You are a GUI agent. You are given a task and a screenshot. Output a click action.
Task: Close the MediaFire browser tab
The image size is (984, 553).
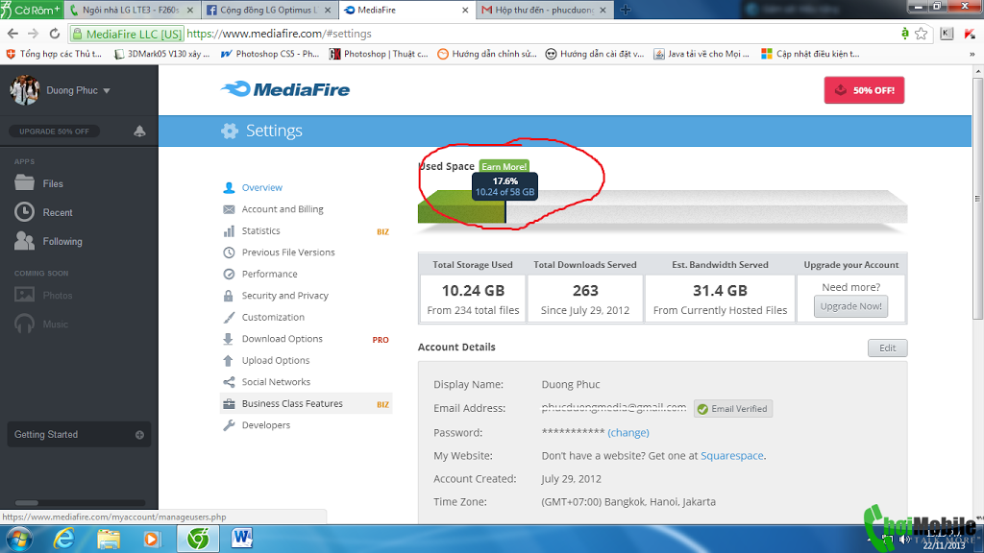coord(465,10)
